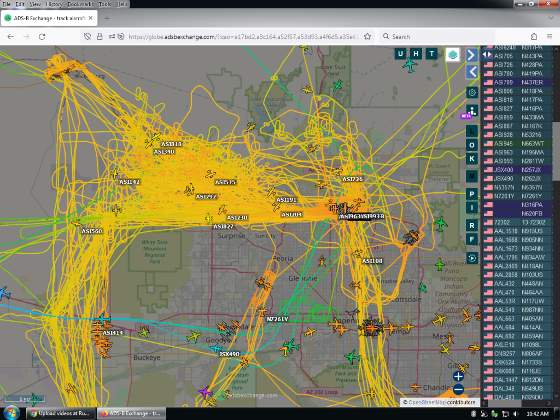560x420 pixels.
Task: Switch to Chrome Upload videos taskbar window
Action: [61, 413]
